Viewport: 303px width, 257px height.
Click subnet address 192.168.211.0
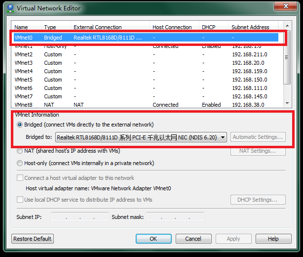coord(250,54)
